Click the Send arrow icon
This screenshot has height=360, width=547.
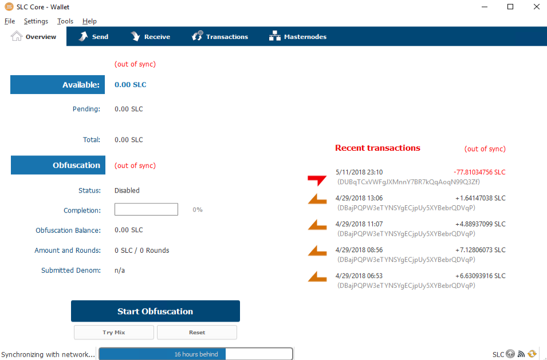tap(83, 36)
